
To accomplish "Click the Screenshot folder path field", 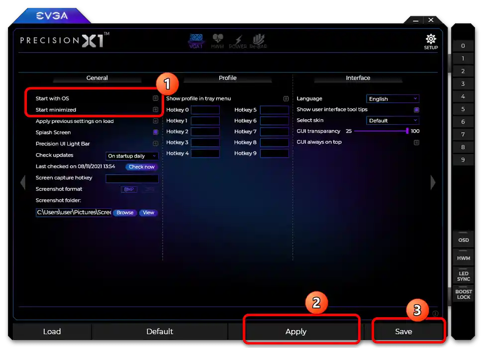I will coord(74,212).
